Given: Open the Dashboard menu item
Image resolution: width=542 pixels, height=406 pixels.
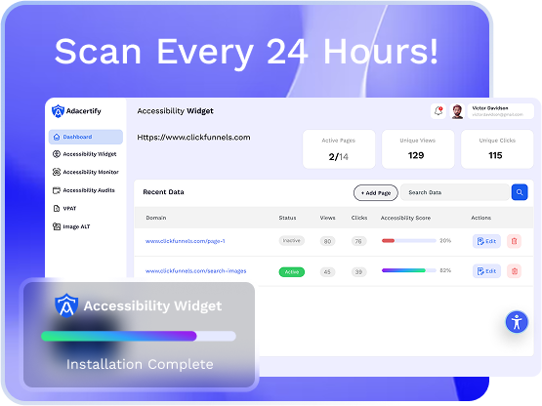Looking at the screenshot, I should point(86,137).
